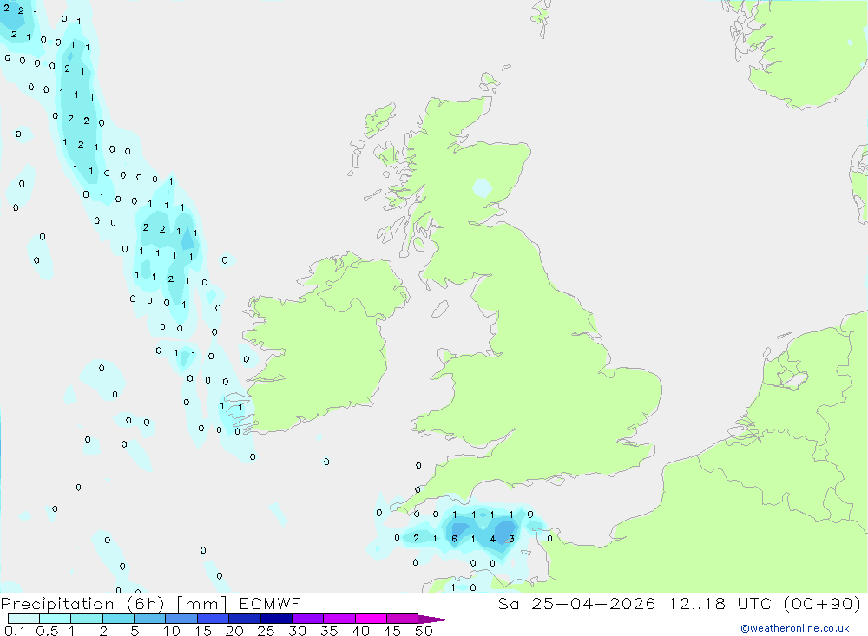
Task: Click legend label '50'
Action: pyautogui.click(x=424, y=631)
